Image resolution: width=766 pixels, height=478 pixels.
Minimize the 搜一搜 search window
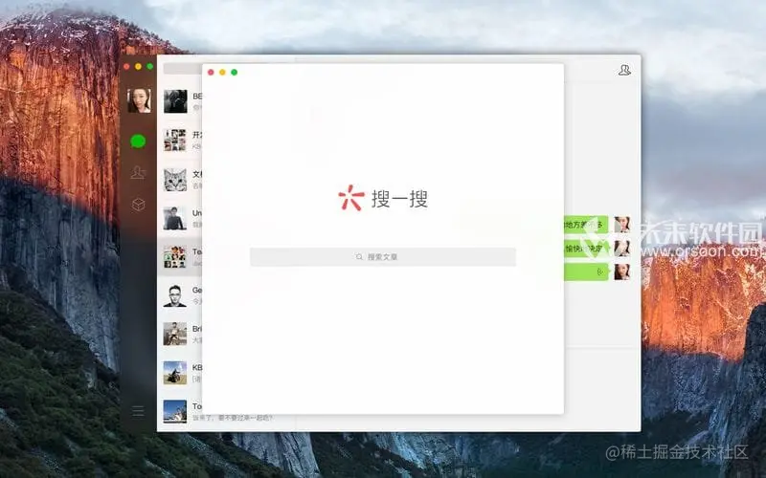coord(222,73)
